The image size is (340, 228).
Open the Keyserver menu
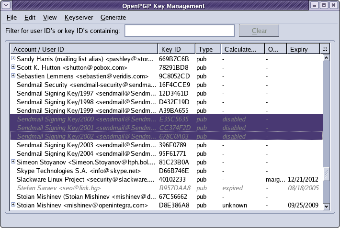[x=79, y=17]
